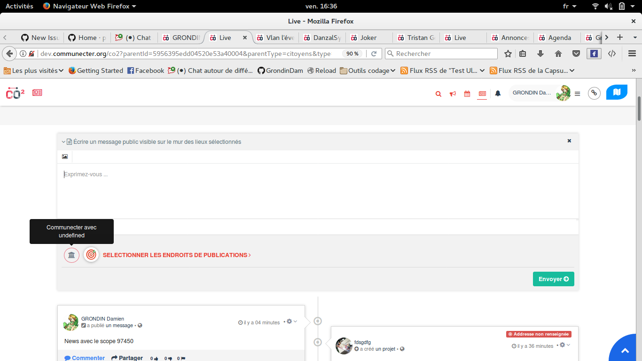
Task: Click the 'Addresse non renseignée' red badge
Action: click(x=539, y=334)
